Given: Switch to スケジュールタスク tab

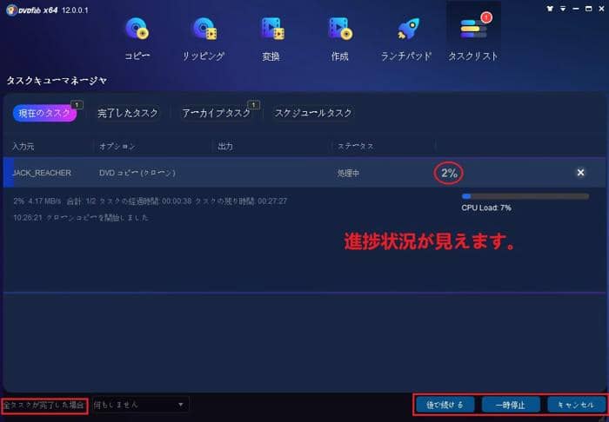Looking at the screenshot, I should click(313, 113).
